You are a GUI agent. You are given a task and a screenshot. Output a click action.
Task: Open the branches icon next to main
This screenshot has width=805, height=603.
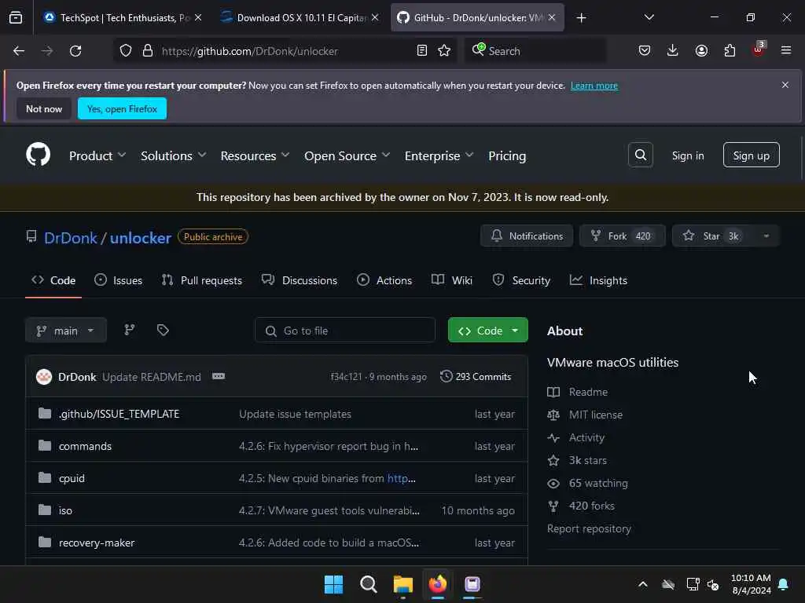130,331
